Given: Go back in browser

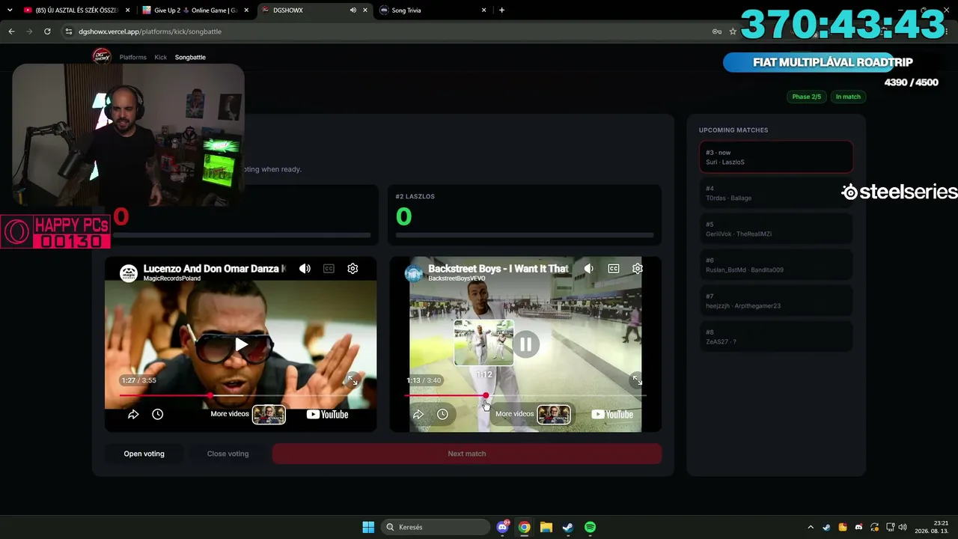Looking at the screenshot, I should point(11,31).
